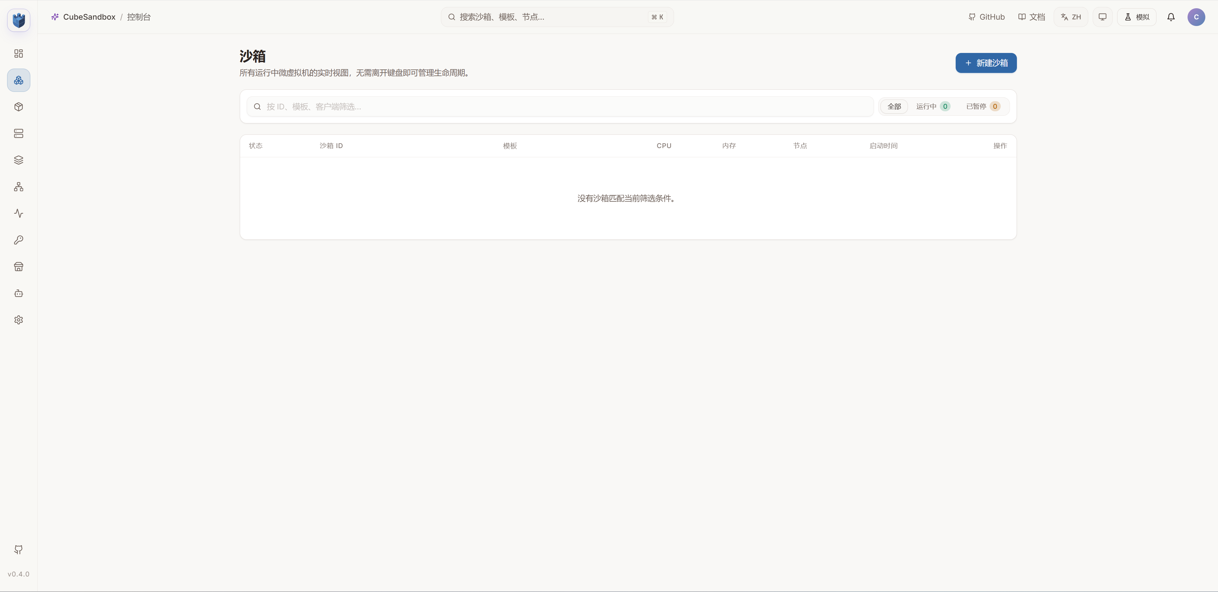Toggle the display theme monitor icon

(x=1102, y=17)
